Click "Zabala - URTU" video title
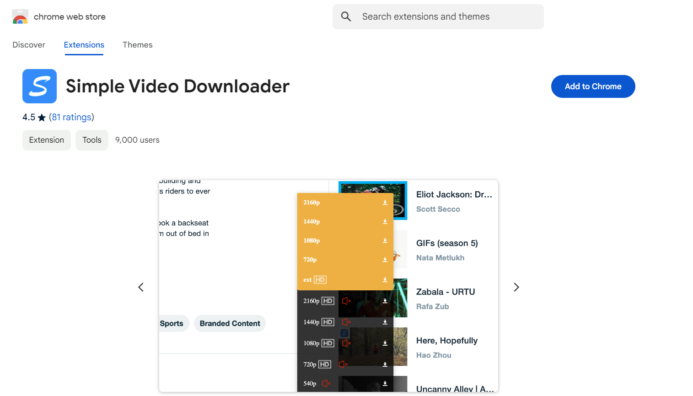Screen dimensions: 693x396 click(x=446, y=292)
